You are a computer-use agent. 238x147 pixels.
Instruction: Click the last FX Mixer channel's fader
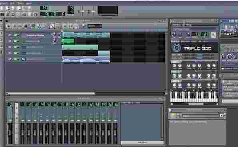click(x=116, y=133)
